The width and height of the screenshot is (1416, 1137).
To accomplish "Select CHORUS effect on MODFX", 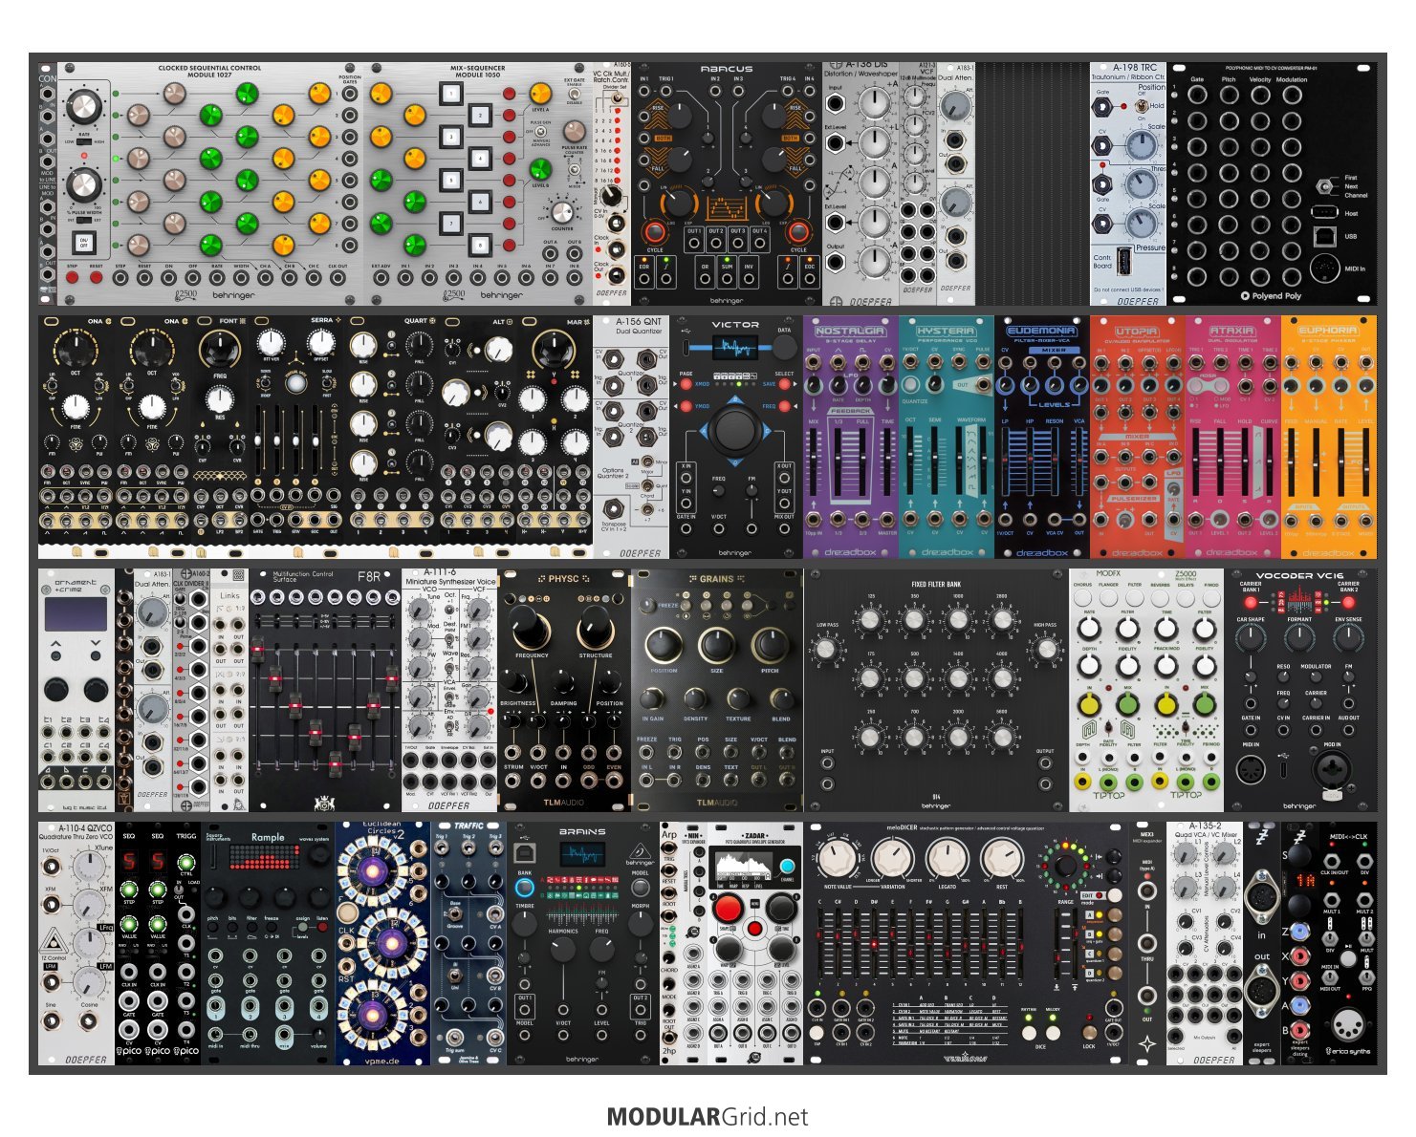I will tap(1082, 596).
